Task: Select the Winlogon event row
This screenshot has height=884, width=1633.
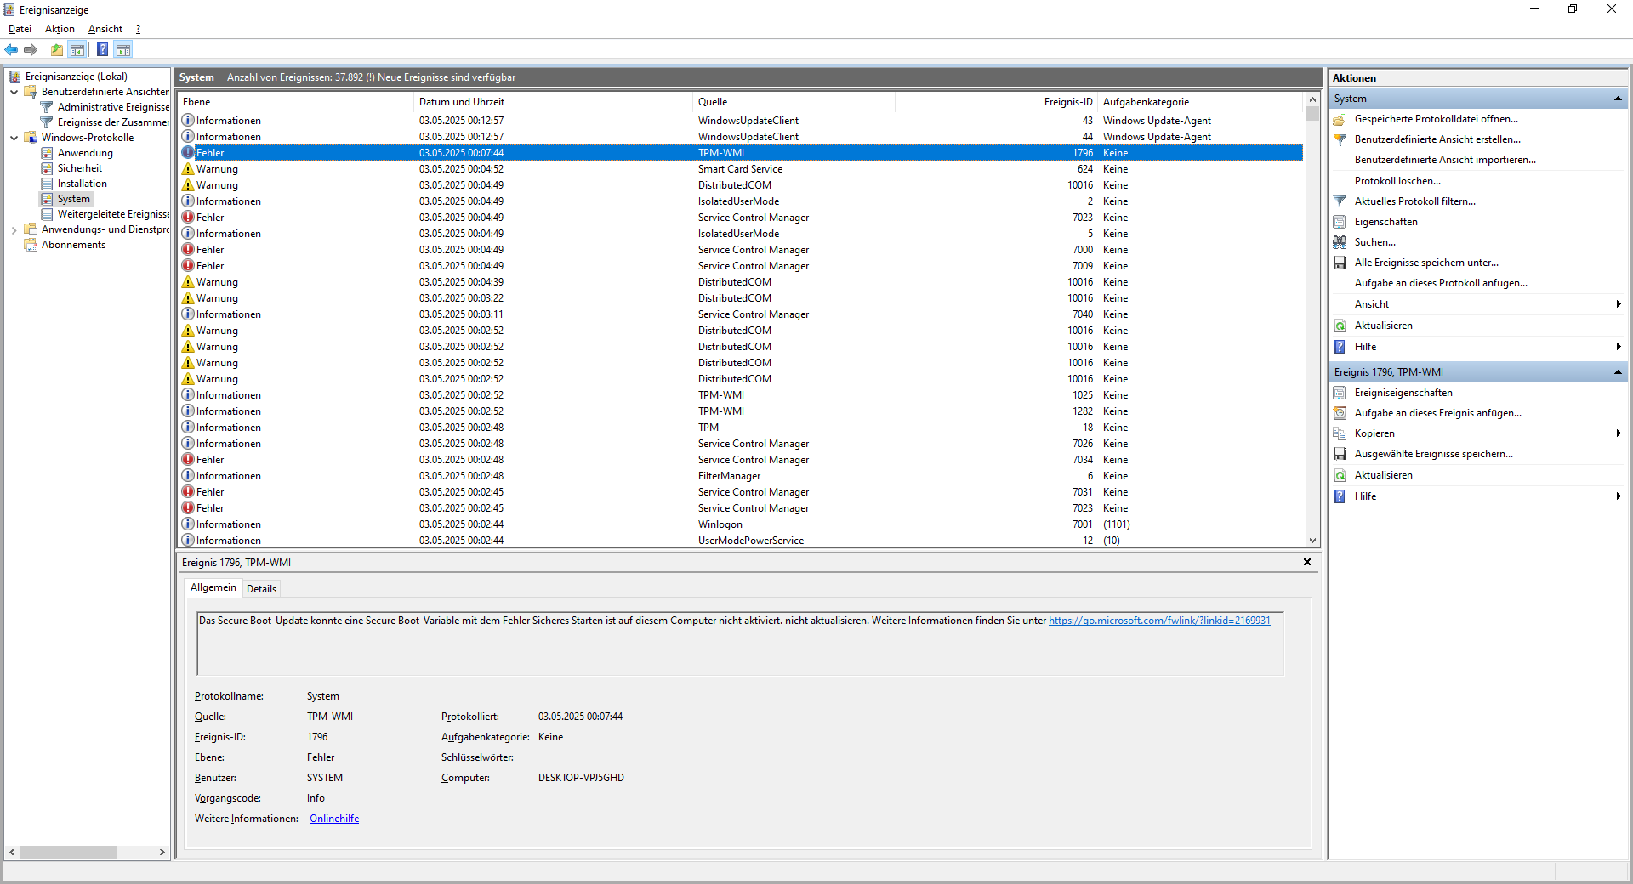Action: (741, 524)
